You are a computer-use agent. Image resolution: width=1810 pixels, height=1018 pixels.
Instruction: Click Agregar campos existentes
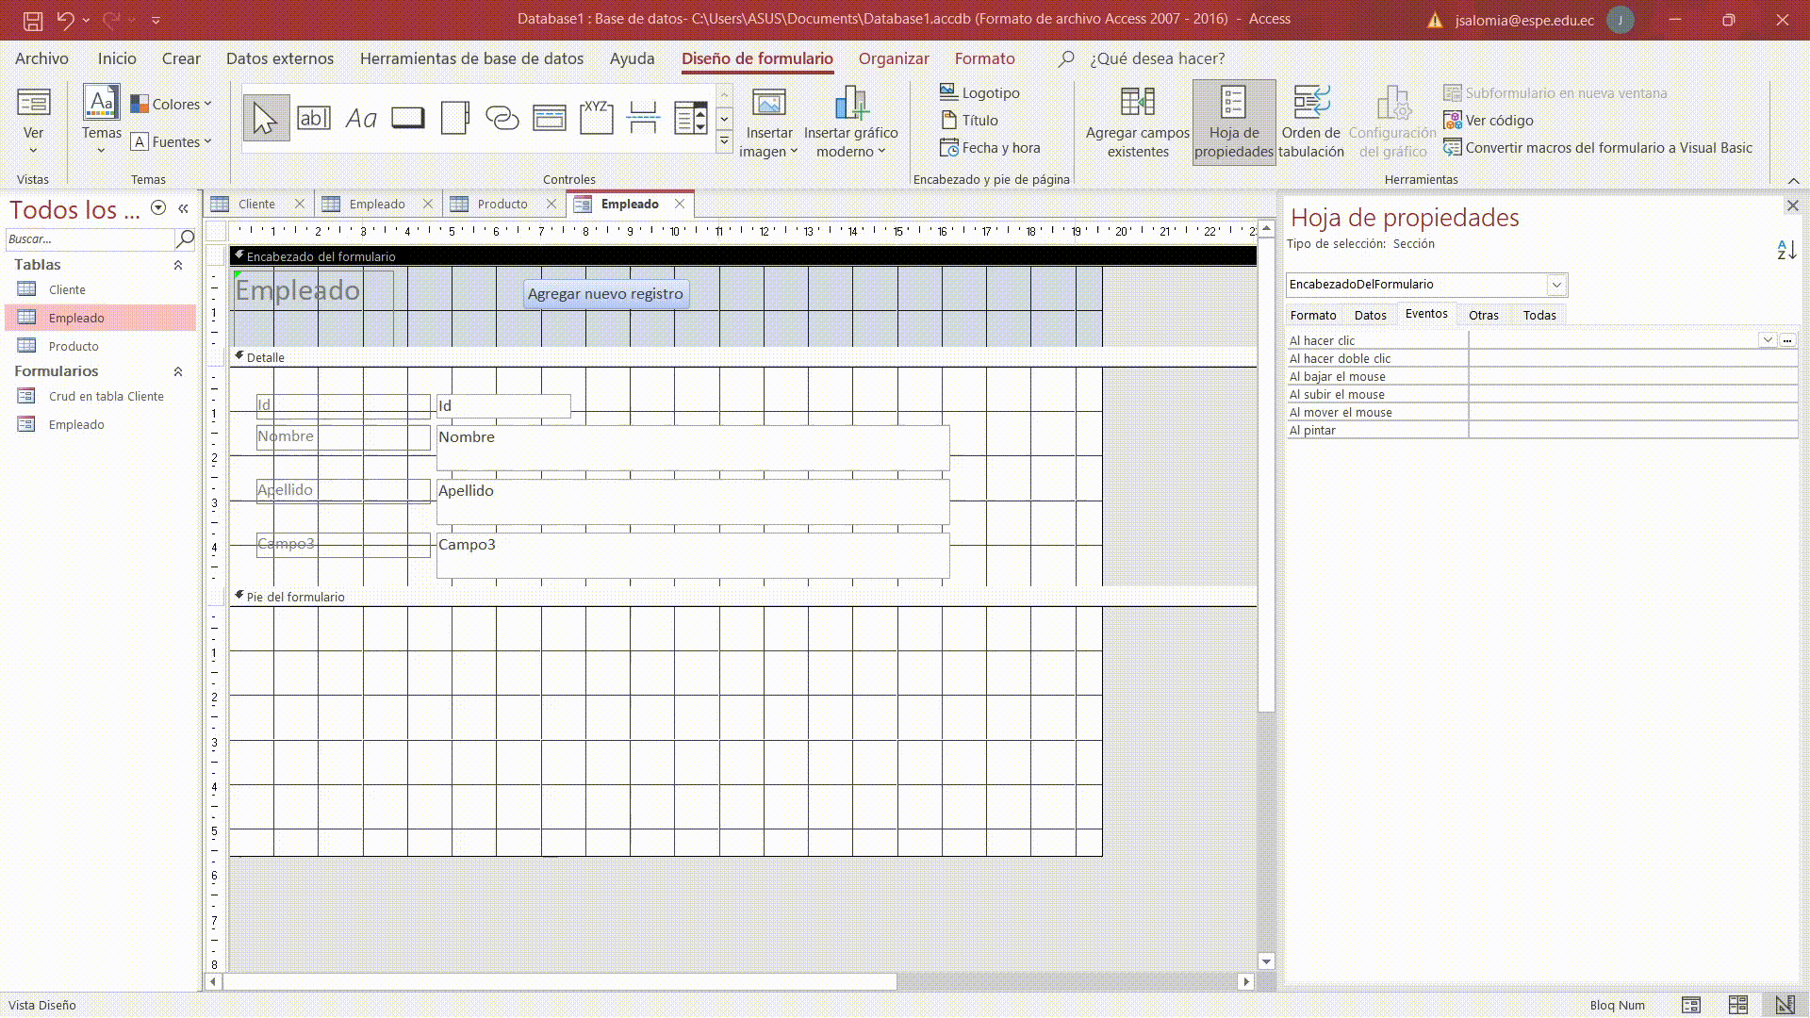pos(1138,123)
